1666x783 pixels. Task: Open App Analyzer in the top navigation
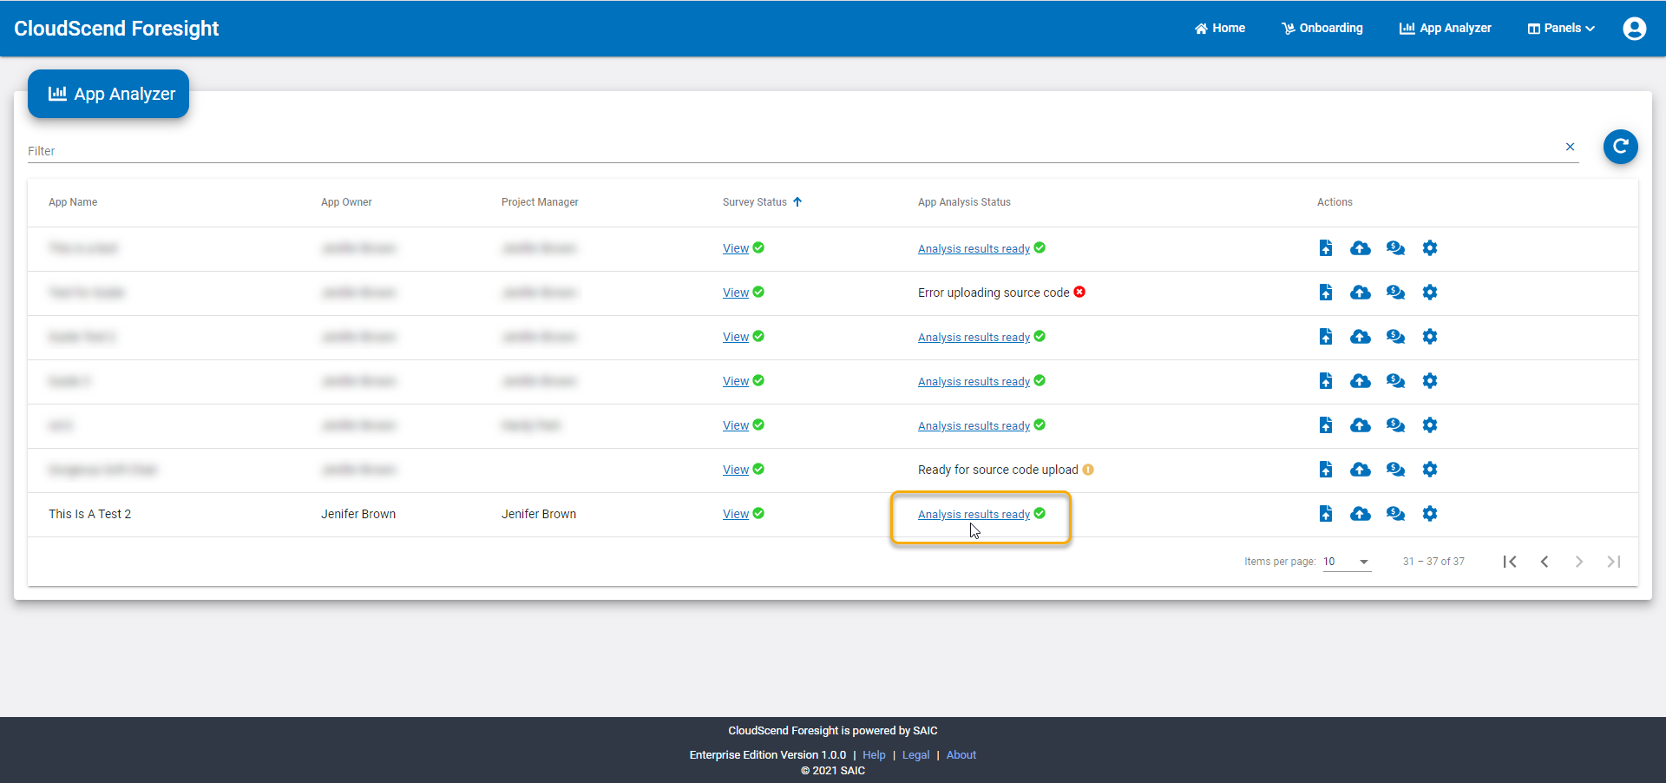click(x=1446, y=29)
